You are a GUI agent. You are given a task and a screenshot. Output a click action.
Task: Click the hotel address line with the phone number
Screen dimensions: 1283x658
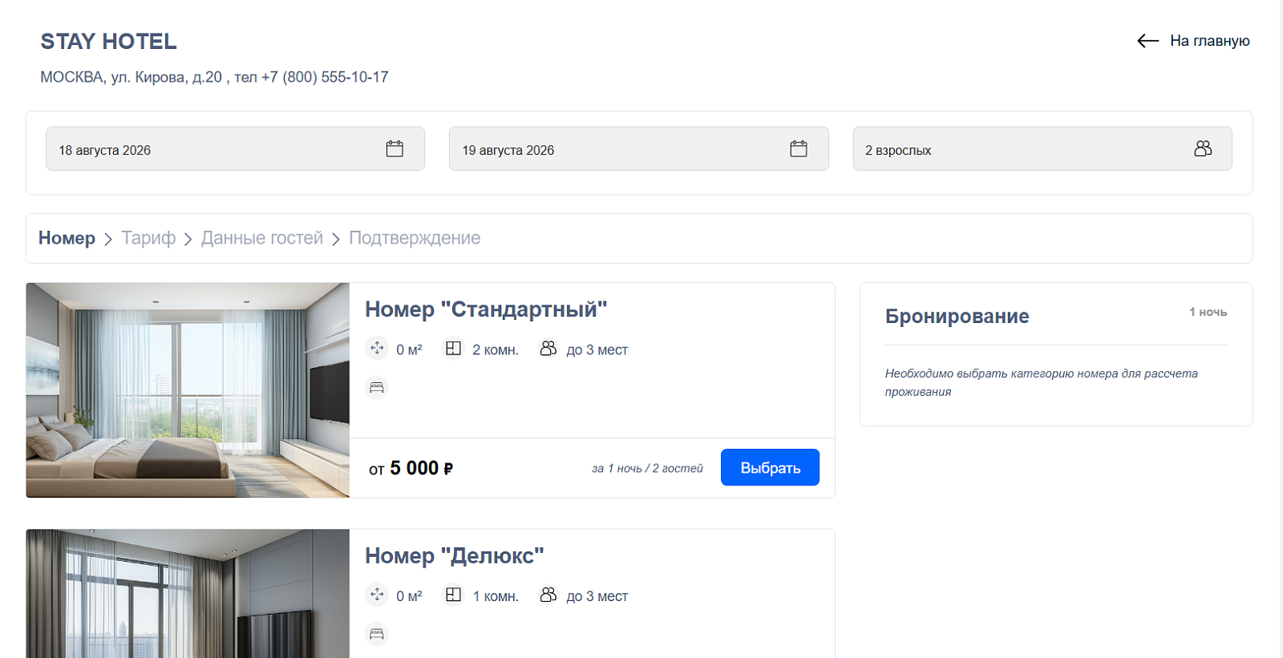pyautogui.click(x=214, y=77)
